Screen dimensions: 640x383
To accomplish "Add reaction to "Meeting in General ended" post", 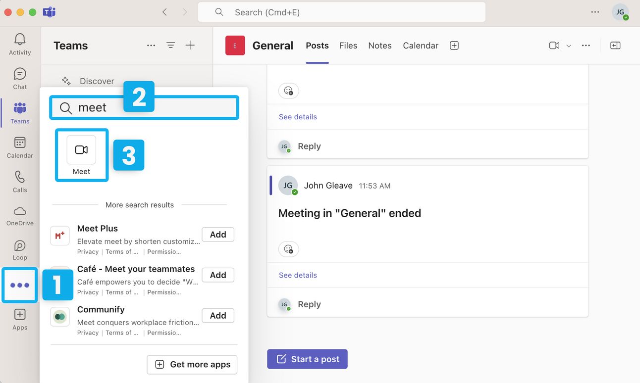I will click(x=289, y=249).
